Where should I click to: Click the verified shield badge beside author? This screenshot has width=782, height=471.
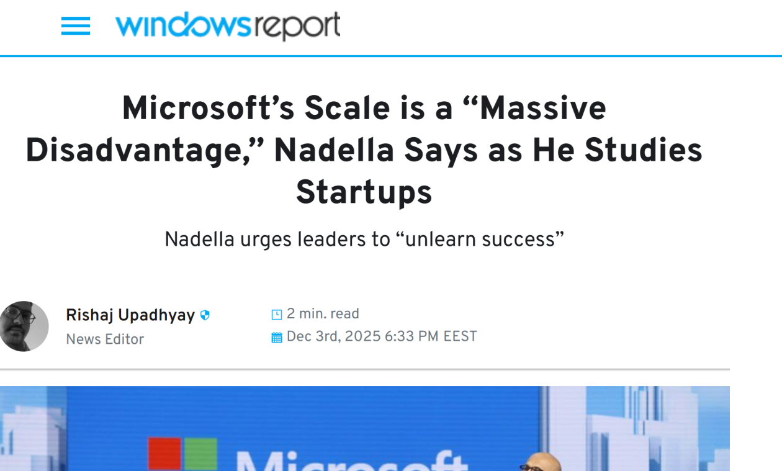pos(205,315)
